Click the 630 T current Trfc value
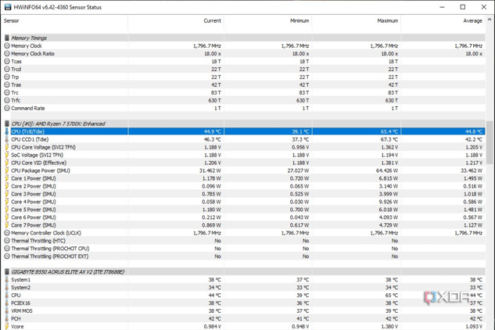This screenshot has height=330, width=495. (x=214, y=100)
